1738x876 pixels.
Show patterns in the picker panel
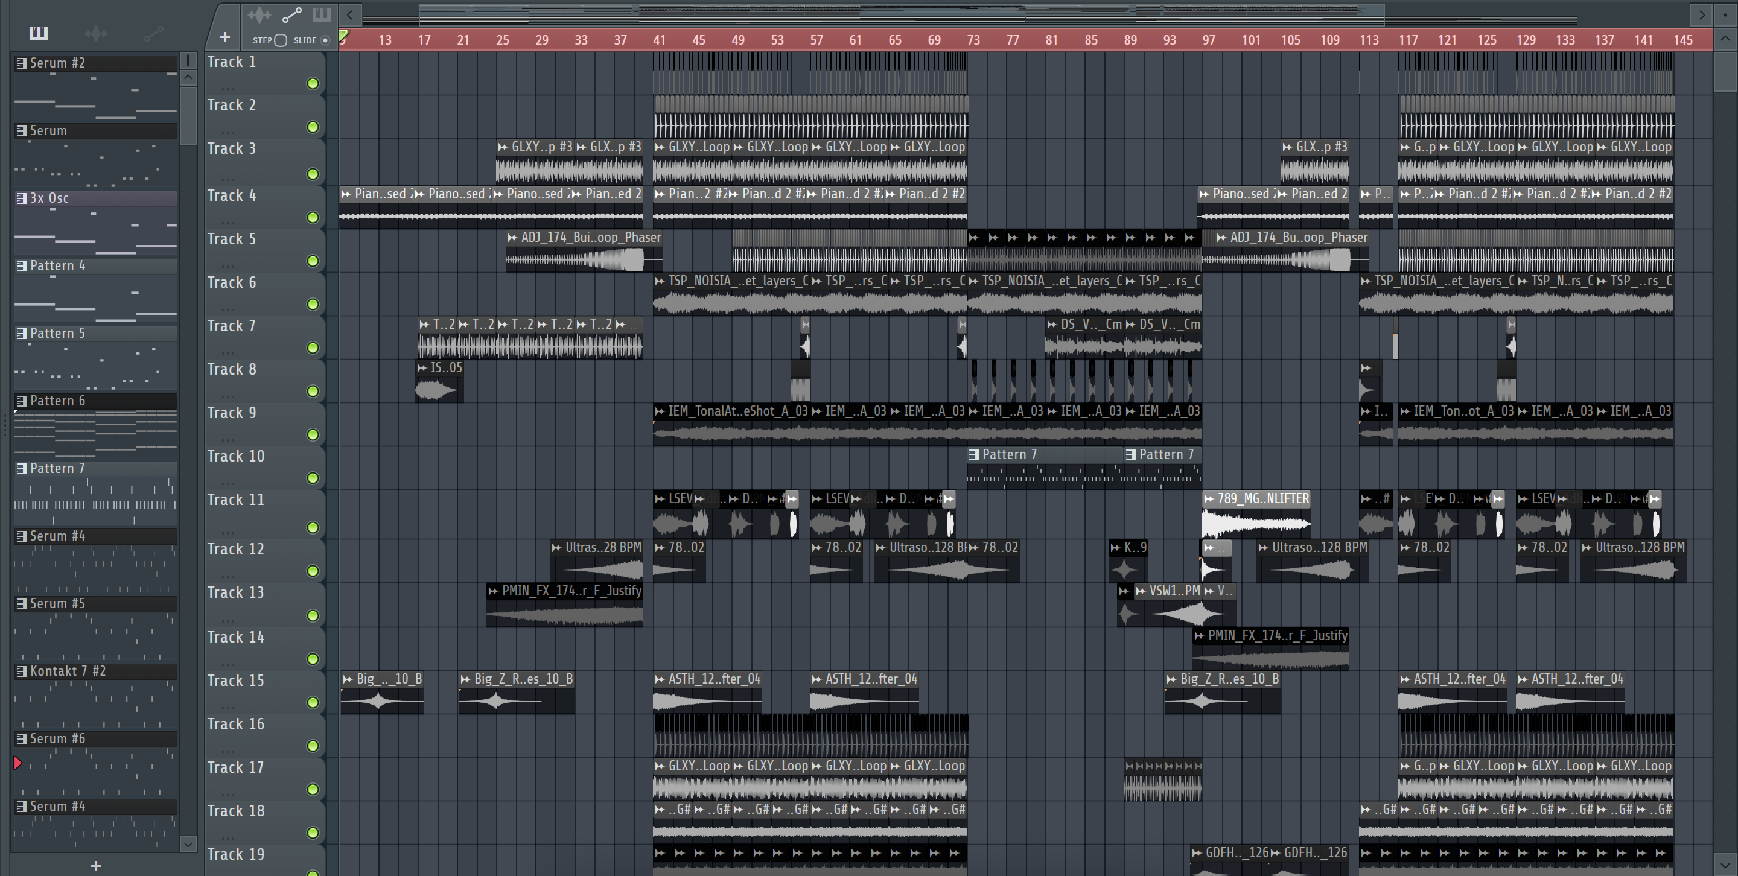click(39, 33)
